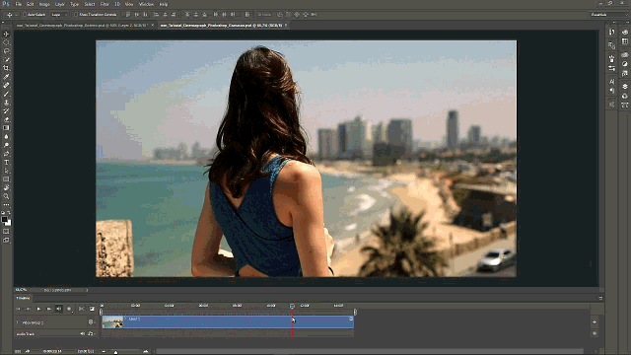Viewport: 631px width, 355px height.
Task: Open the Adjustments panel icon
Action: coord(624,64)
